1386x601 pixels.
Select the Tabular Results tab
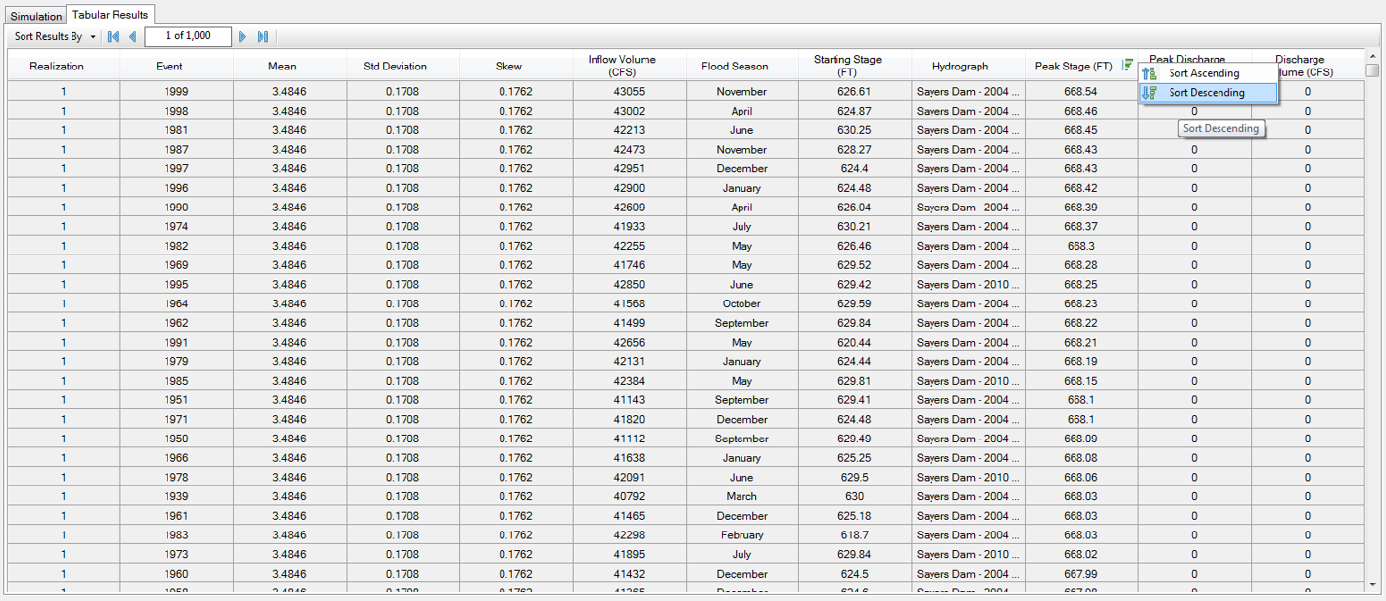click(x=110, y=16)
